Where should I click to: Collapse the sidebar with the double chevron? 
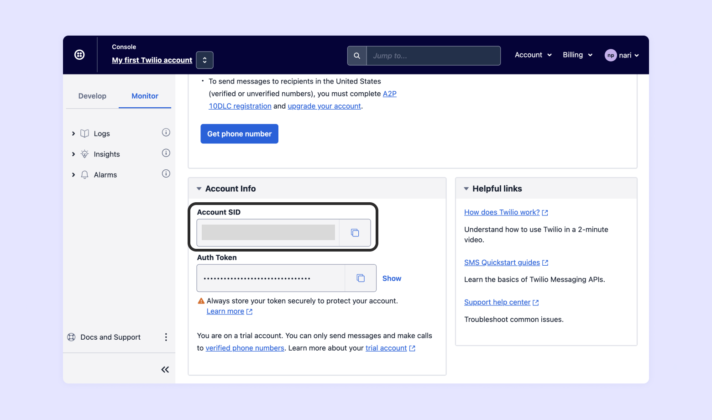pos(165,370)
